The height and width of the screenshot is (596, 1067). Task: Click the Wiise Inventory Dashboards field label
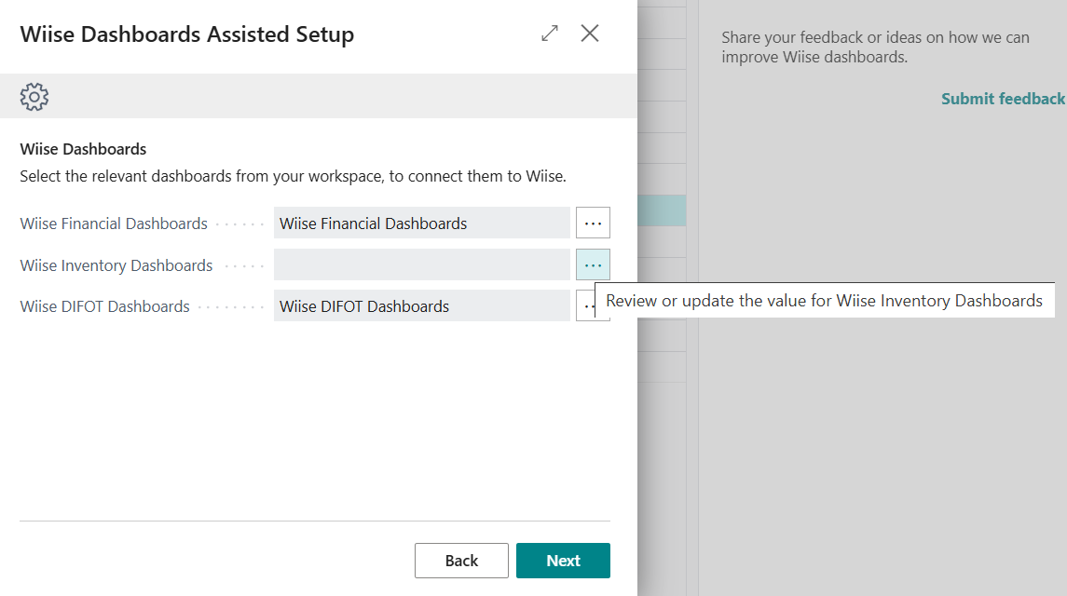116,265
